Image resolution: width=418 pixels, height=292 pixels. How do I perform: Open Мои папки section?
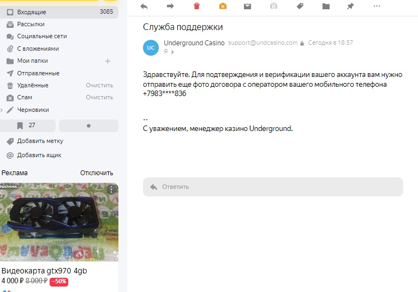pos(32,61)
